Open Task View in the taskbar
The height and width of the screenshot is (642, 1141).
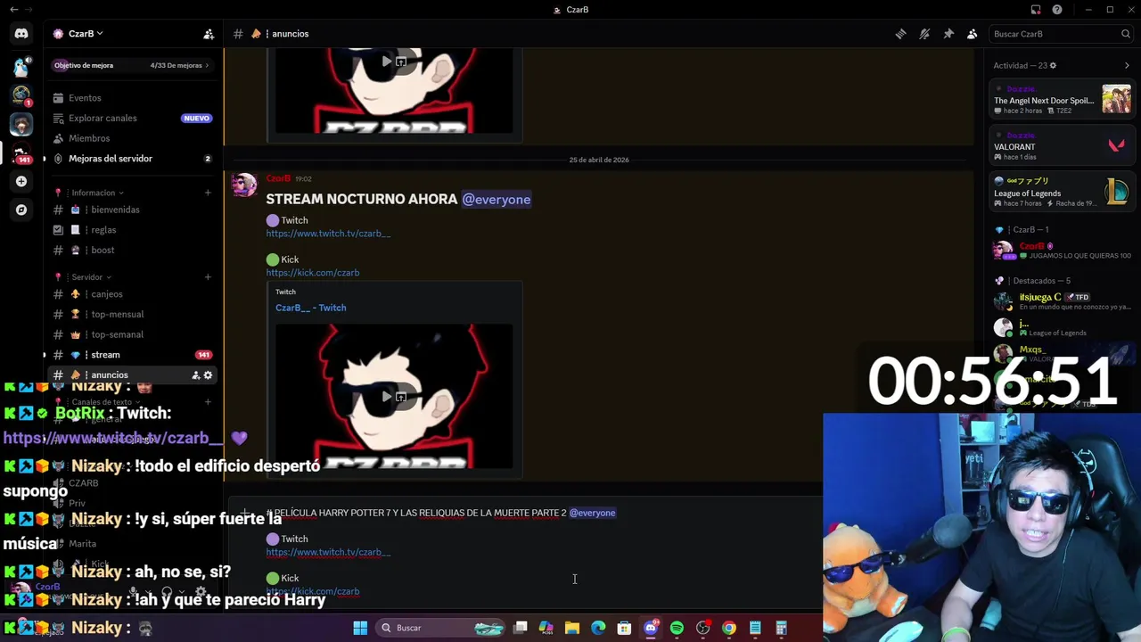pos(521,628)
